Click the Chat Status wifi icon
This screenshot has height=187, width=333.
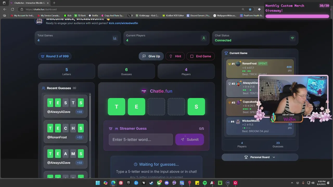(292, 38)
